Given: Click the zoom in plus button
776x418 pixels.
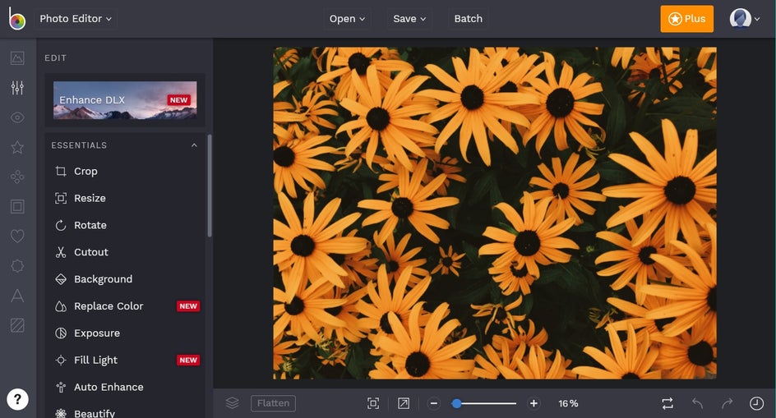Looking at the screenshot, I should (533, 404).
